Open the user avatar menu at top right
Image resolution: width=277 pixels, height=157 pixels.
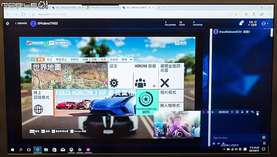click(264, 23)
